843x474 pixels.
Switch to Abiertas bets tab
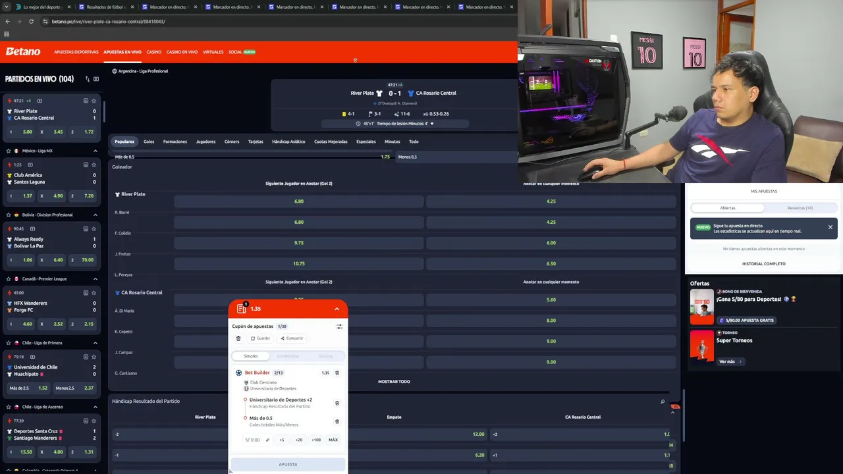click(728, 208)
